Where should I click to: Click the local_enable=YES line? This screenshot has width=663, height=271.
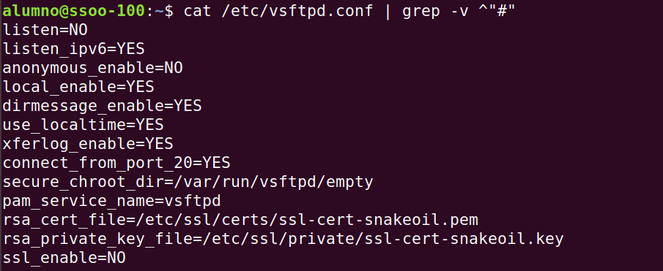pos(78,87)
